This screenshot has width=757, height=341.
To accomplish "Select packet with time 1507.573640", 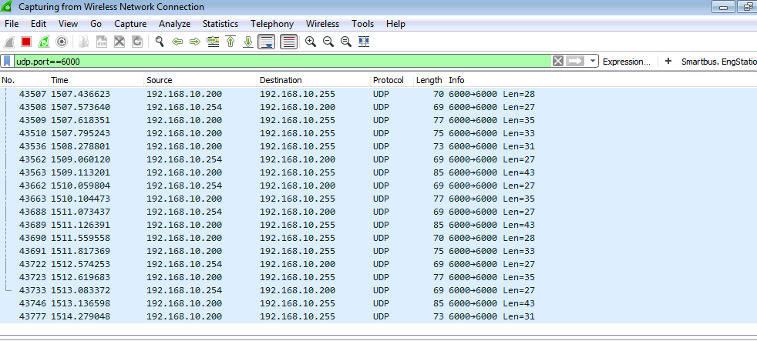I will [378, 107].
